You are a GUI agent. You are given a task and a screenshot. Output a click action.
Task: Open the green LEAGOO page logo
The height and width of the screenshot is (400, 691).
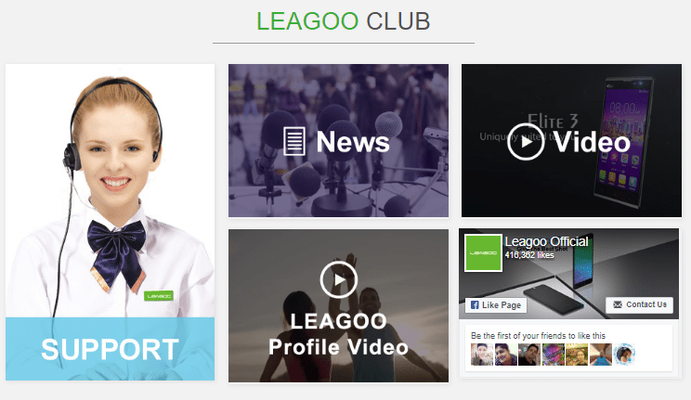(484, 252)
